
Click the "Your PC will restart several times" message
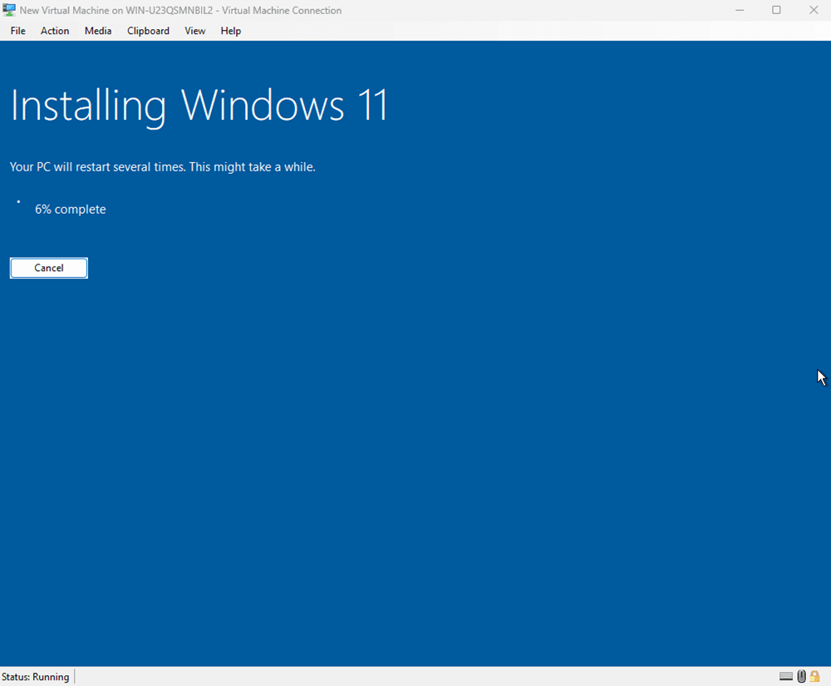(x=162, y=167)
